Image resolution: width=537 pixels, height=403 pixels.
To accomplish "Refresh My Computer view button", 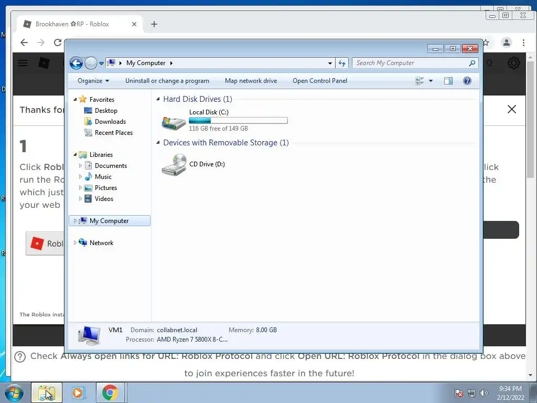I will point(342,63).
